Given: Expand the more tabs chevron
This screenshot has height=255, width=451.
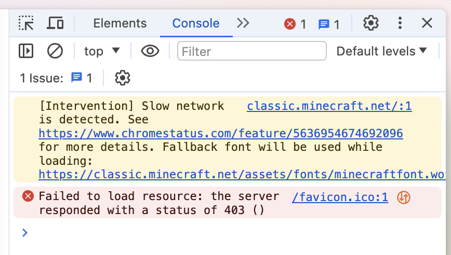Looking at the screenshot, I should [x=243, y=23].
